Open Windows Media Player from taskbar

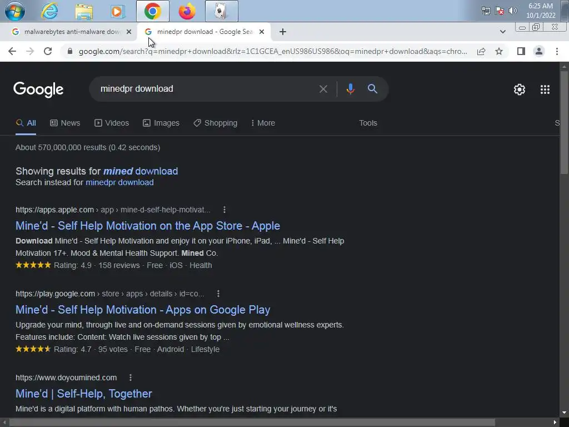pos(118,11)
